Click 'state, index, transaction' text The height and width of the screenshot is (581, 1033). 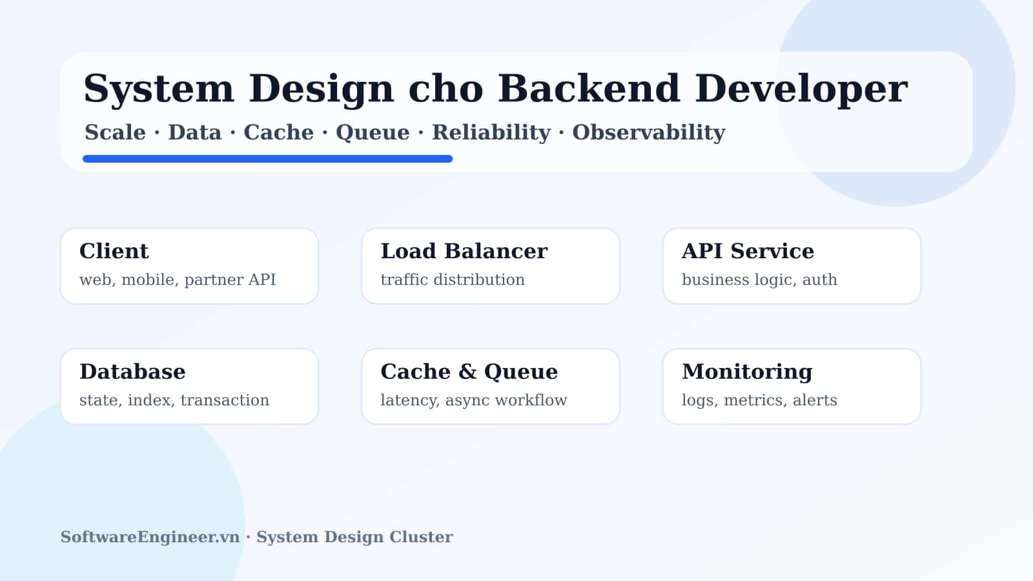[174, 400]
